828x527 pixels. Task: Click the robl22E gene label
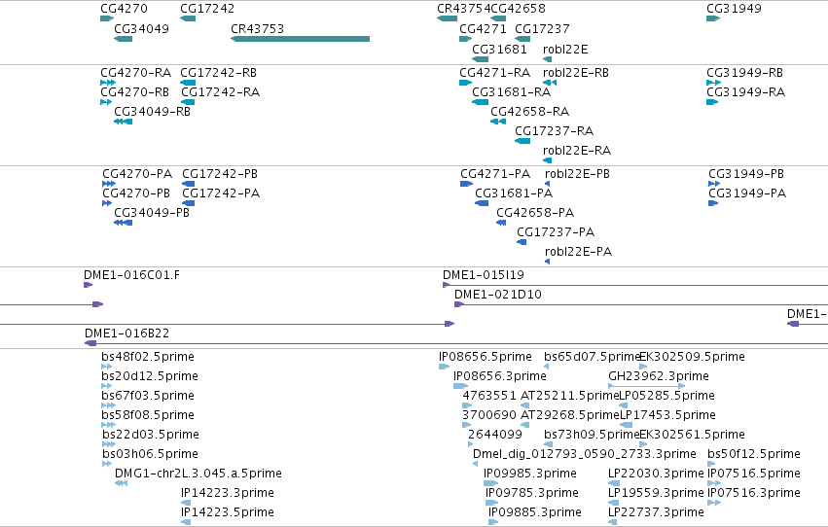[x=565, y=49]
